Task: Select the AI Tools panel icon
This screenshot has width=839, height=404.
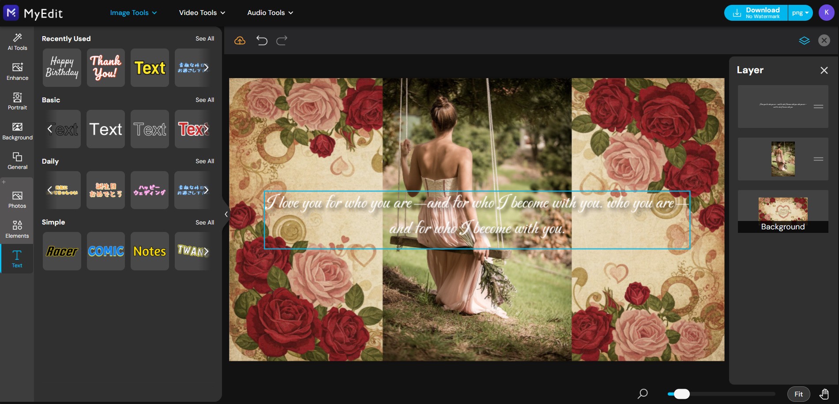Action: click(17, 41)
